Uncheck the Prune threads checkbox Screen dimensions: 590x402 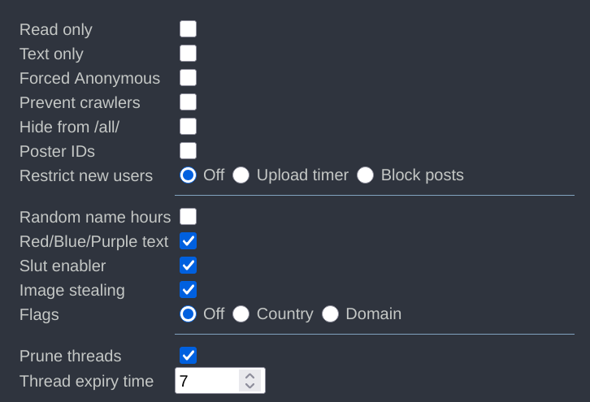pyautogui.click(x=188, y=356)
